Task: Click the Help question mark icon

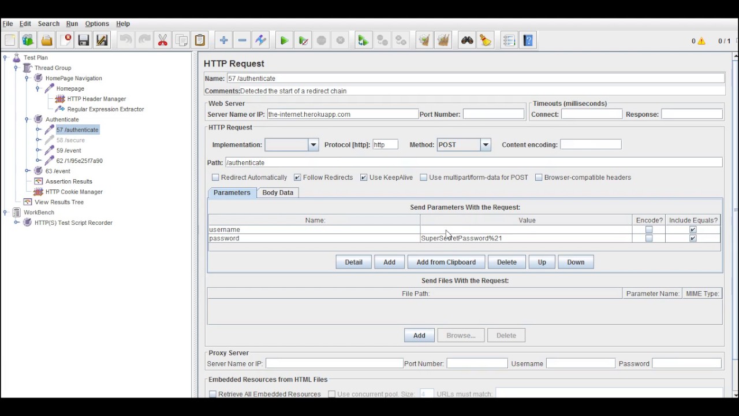Action: click(x=528, y=40)
